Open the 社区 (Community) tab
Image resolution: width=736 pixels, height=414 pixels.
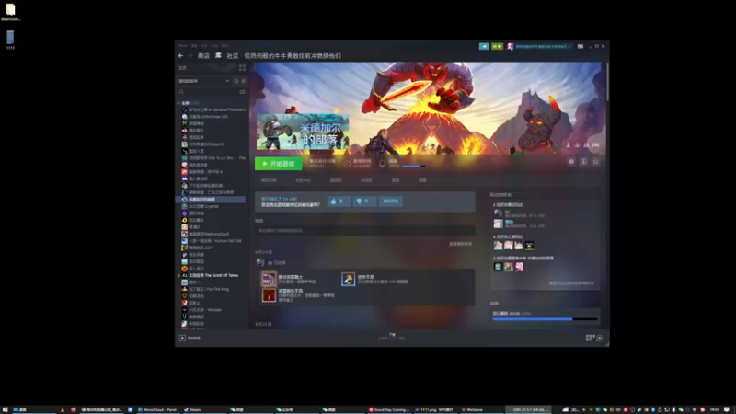[x=233, y=56]
